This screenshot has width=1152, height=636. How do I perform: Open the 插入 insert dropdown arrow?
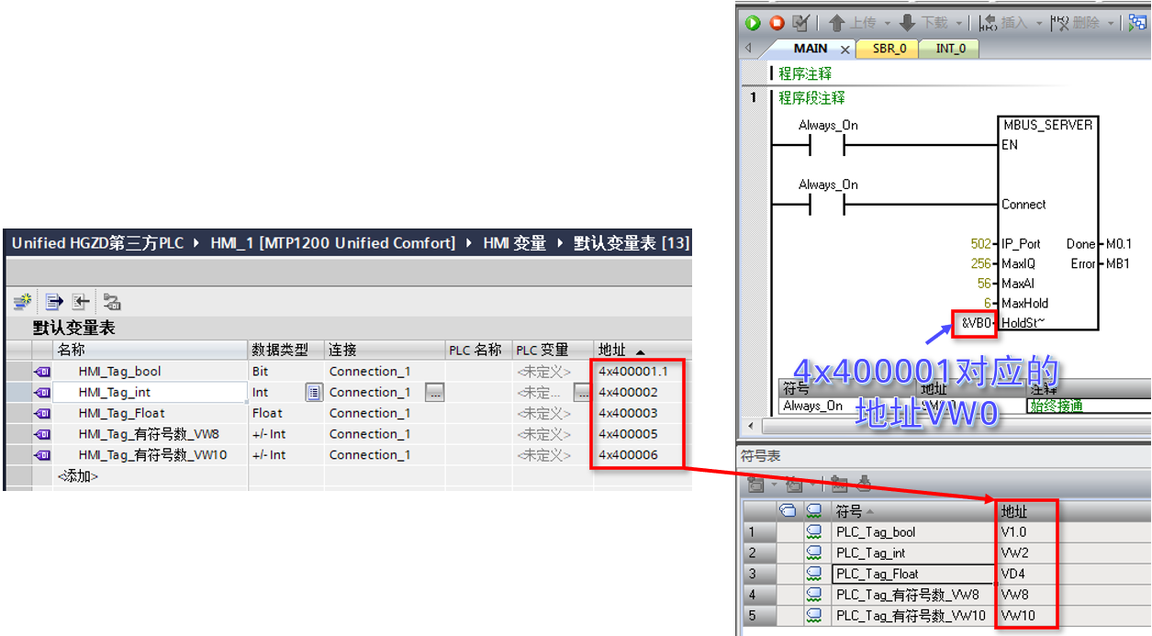[1038, 23]
